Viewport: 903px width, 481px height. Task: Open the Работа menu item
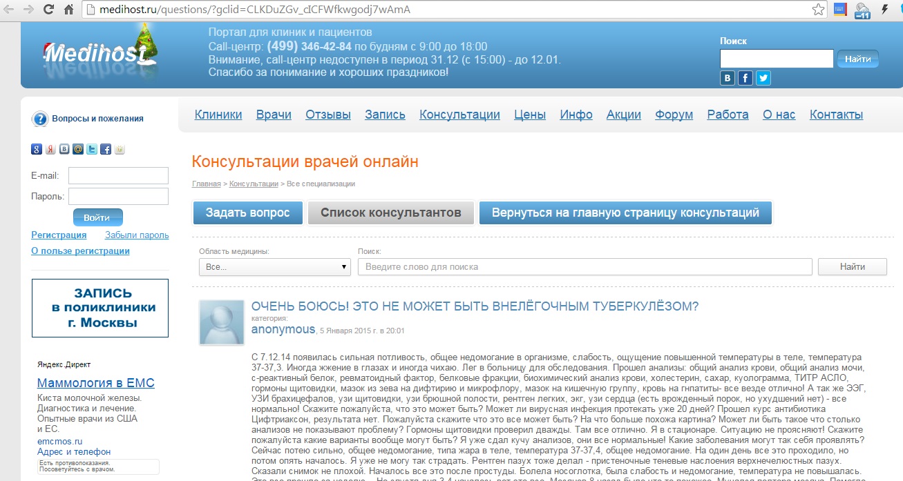click(728, 115)
